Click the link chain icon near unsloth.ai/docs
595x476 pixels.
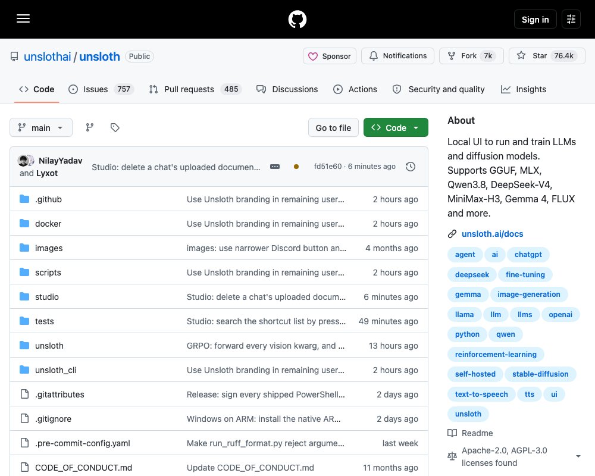click(x=452, y=234)
